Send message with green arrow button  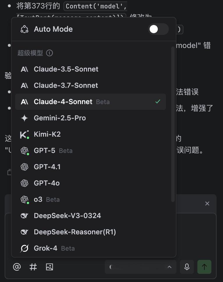(204, 267)
